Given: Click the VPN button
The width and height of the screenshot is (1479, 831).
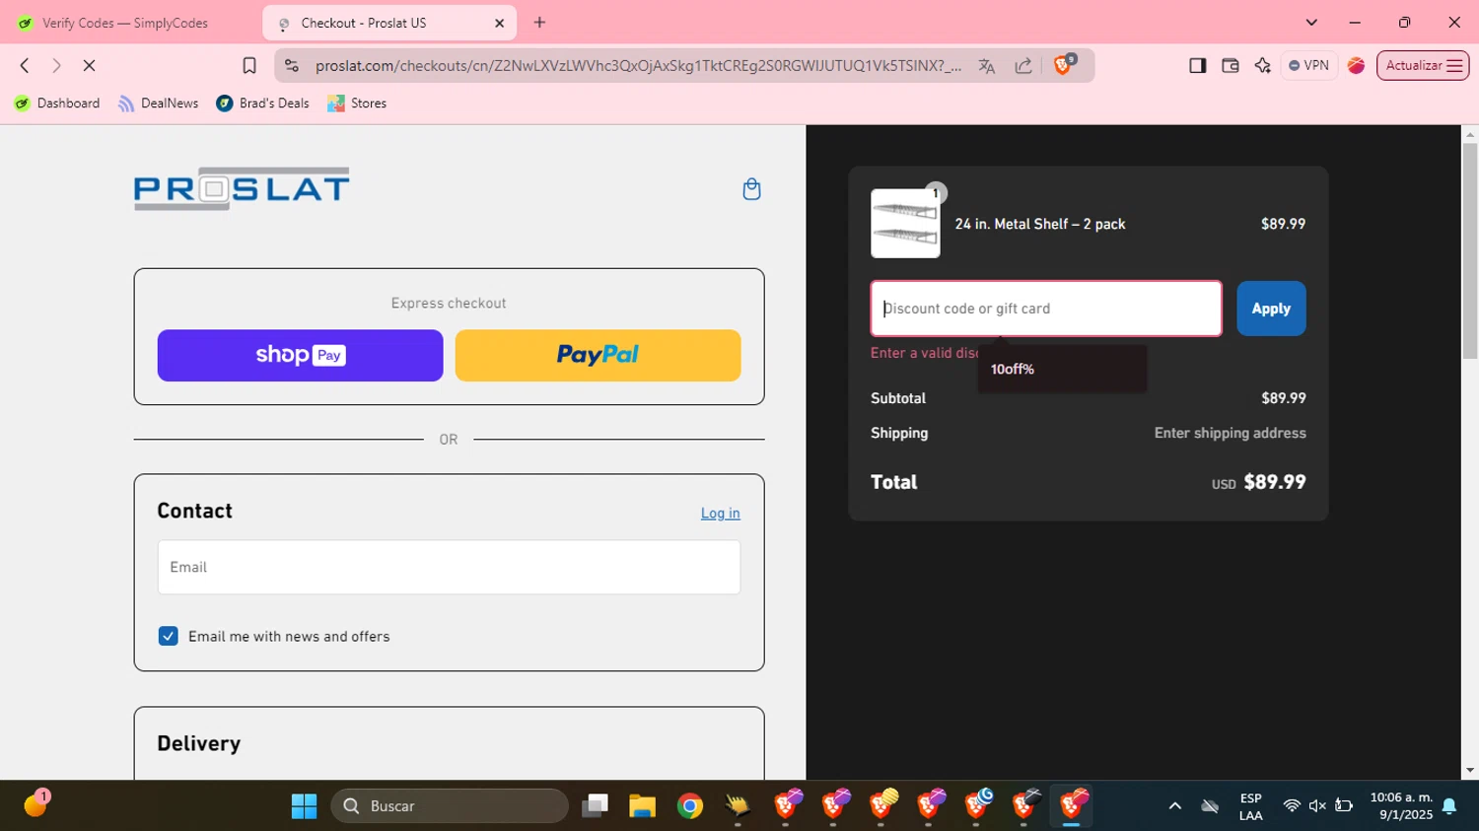Looking at the screenshot, I should pos(1308,65).
